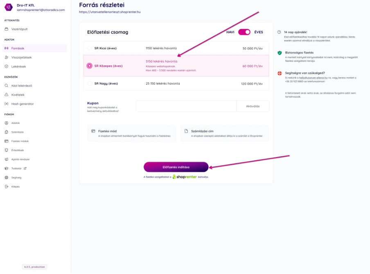Choose the SR Nagy (éves) plan
This screenshot has height=274, width=370.
(x=176, y=83)
